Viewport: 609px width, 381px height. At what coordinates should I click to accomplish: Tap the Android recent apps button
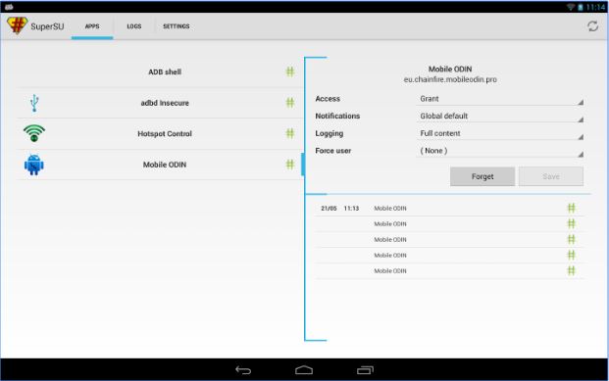pos(365,370)
